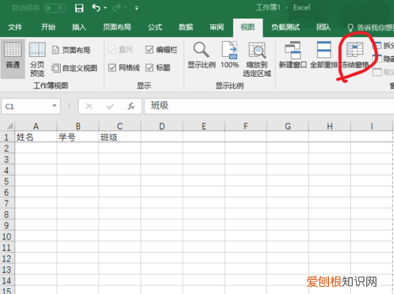The image size is (394, 294).
Task: Click the Save icon in the title bar
Action: point(79,8)
